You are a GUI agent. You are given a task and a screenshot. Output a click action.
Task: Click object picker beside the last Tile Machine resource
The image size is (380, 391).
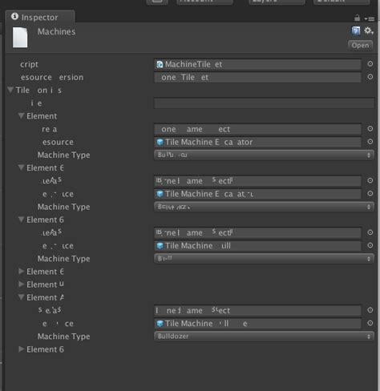[370, 323]
